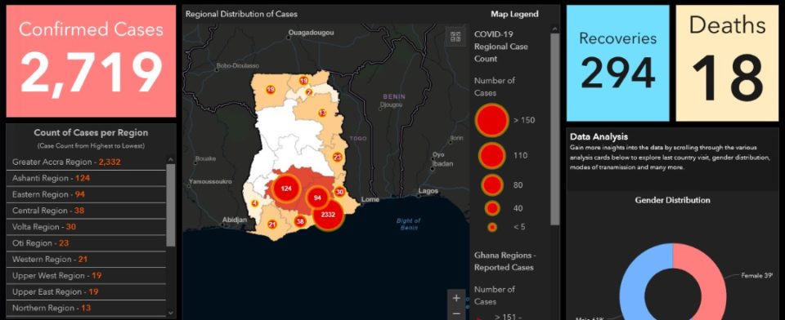Zoom out with the map minus button
The height and width of the screenshot is (320, 785).
point(456,313)
